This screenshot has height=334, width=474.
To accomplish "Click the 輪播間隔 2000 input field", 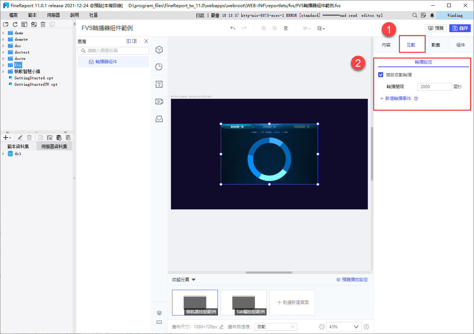I will tap(434, 87).
